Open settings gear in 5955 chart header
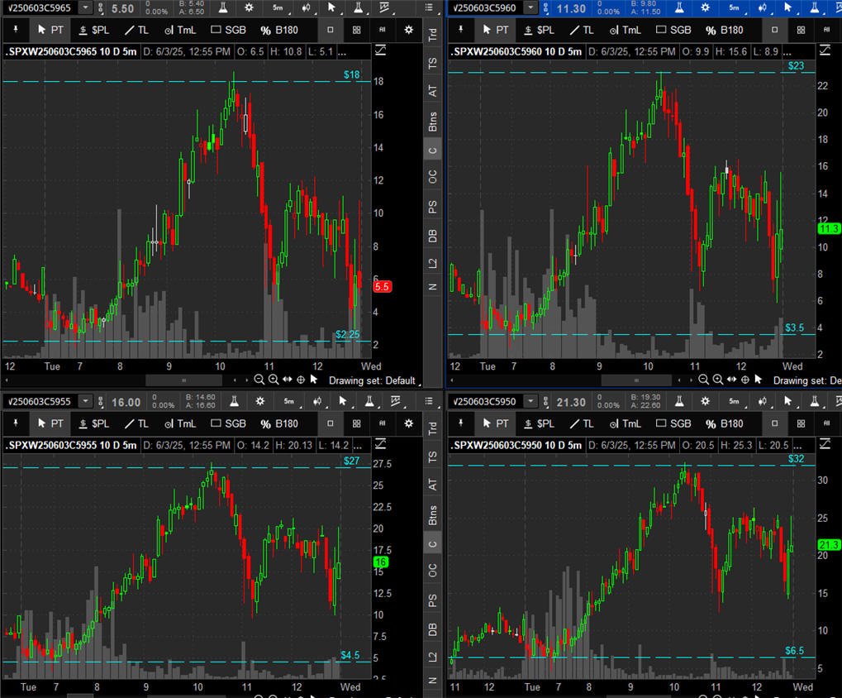 260,401
